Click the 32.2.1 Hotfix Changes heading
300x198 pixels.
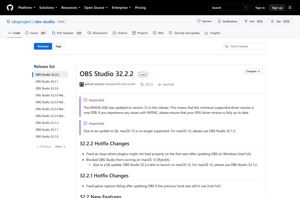104,175
